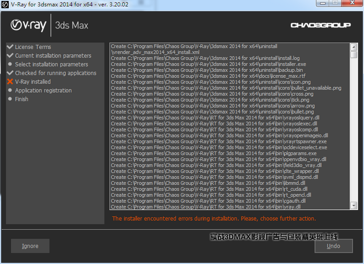
Task: Click log line ending dte_wrapper.dll
Action: (215, 171)
